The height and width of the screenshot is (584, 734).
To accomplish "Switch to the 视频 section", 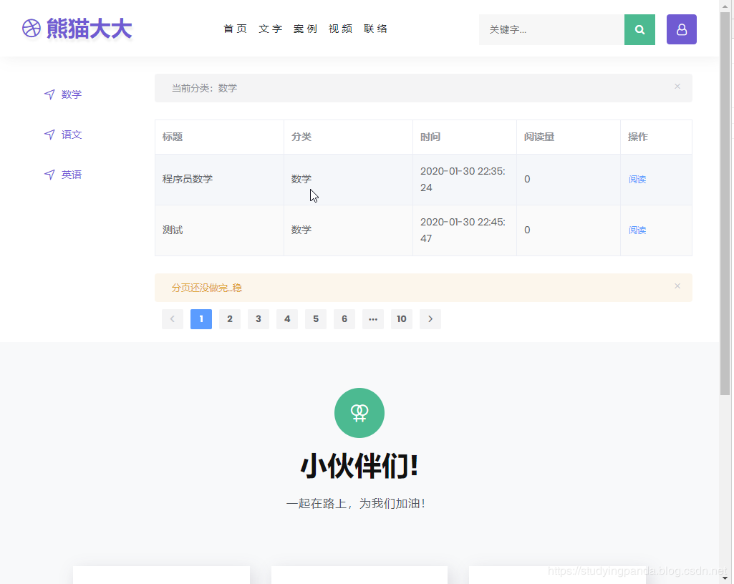I will pos(340,29).
